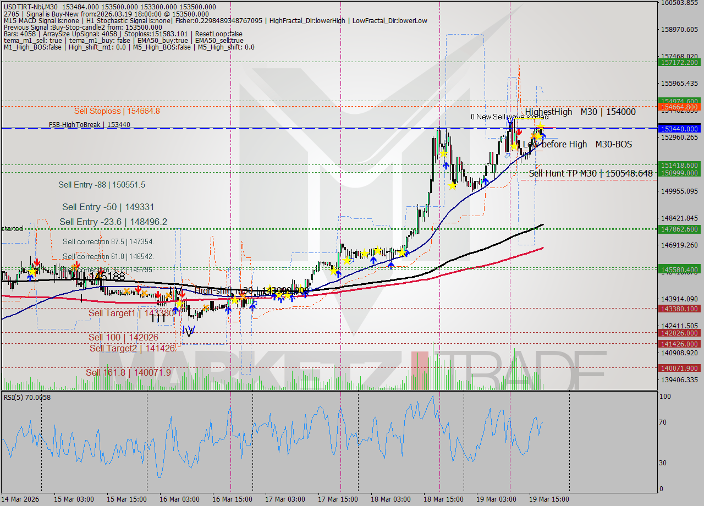Select the hollow blue diagonal arrow marker
This screenshot has width=704, height=506.
pyautogui.click(x=507, y=156)
